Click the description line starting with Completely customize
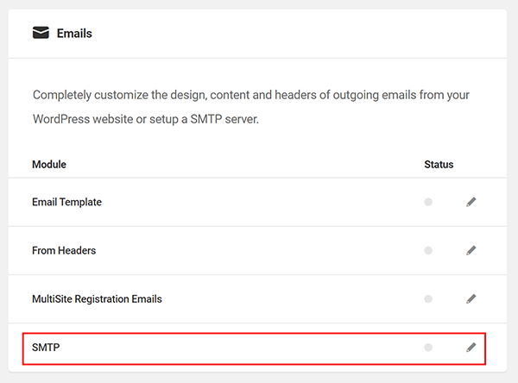Image resolution: width=518 pixels, height=383 pixels. pyautogui.click(x=251, y=95)
